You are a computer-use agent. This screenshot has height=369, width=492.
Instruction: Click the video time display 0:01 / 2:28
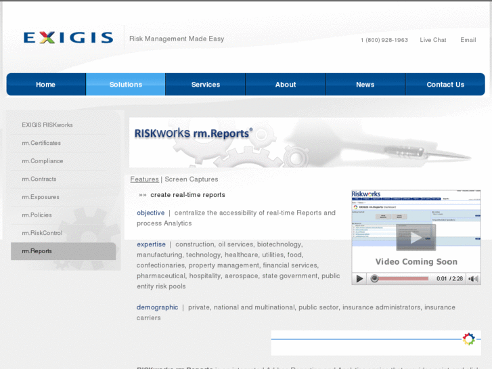click(x=449, y=278)
